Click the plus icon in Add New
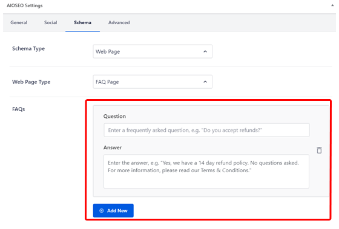339x229 pixels. click(102, 211)
